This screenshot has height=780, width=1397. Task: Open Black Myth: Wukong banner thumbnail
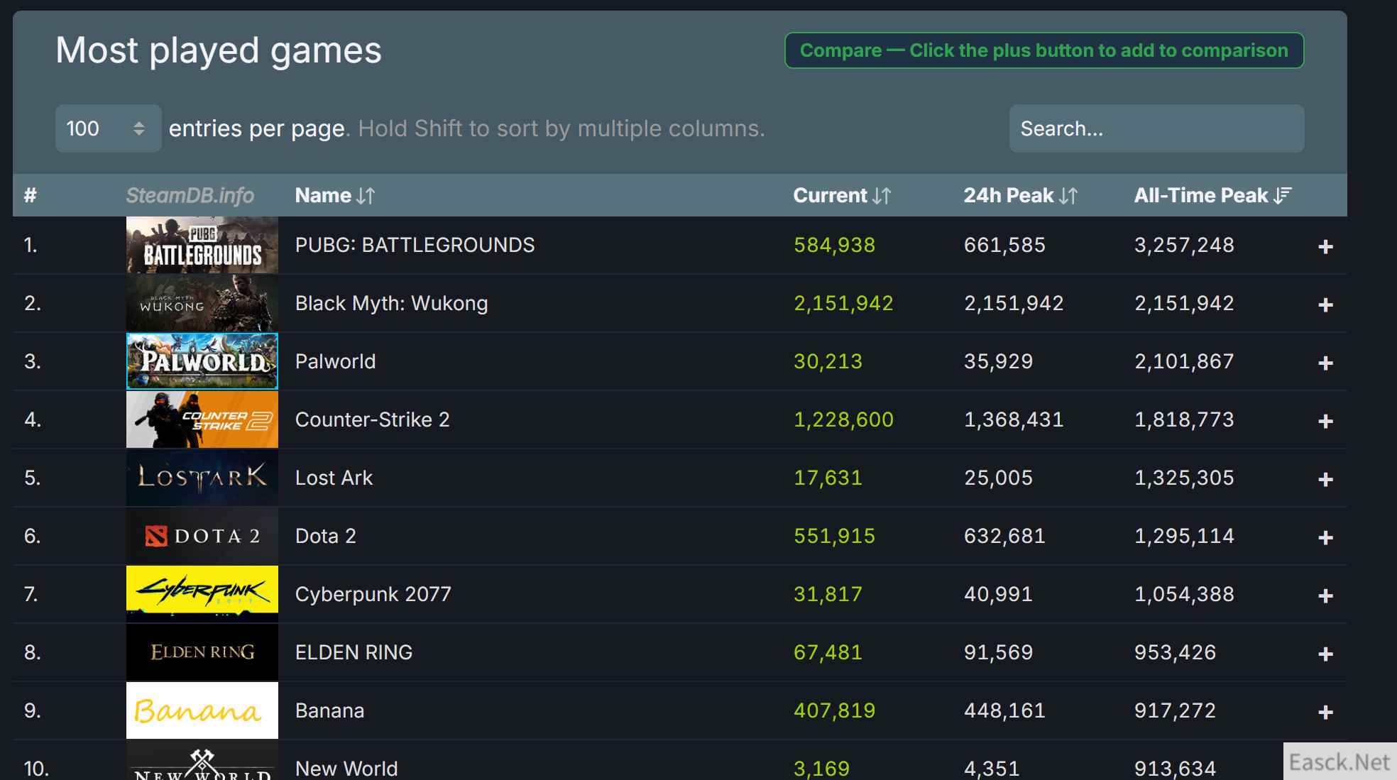coord(202,303)
